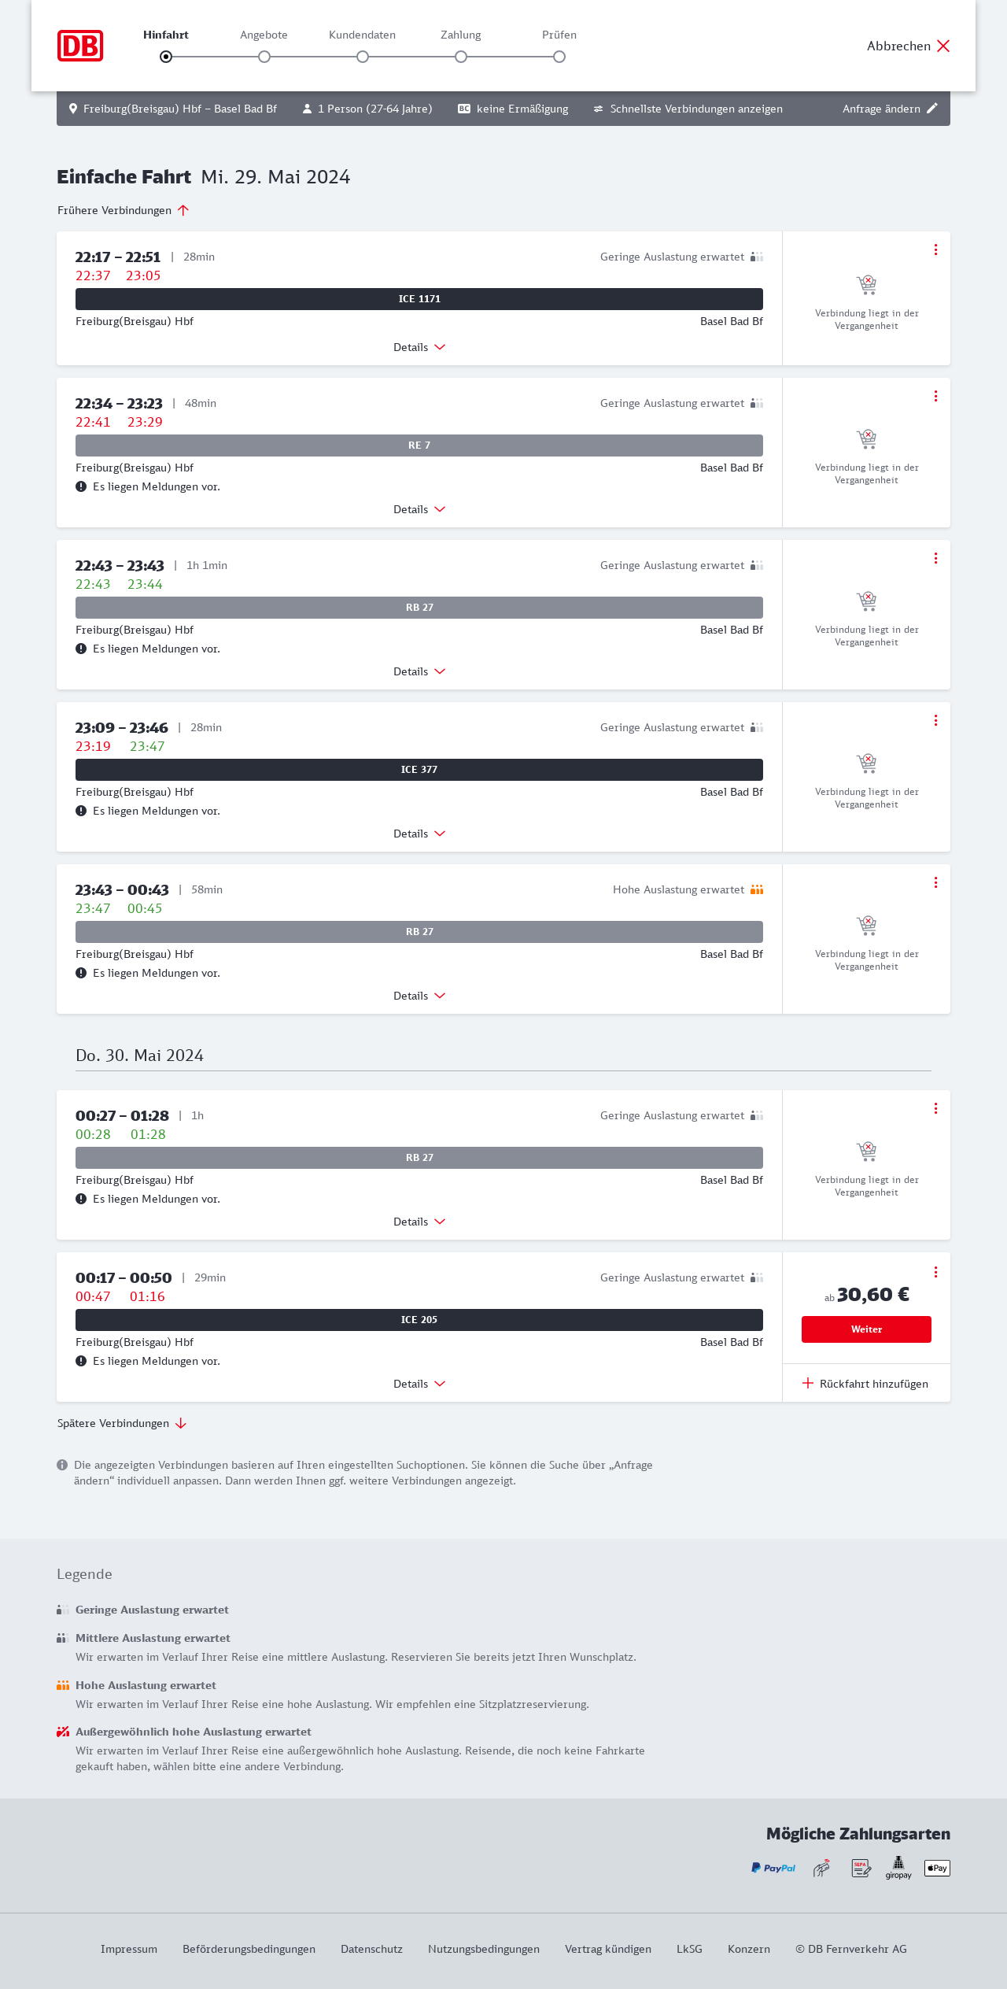1007x1989 pixels.
Task: Open three-dot menu for ICE 1171 connection
Action: pos(935,250)
